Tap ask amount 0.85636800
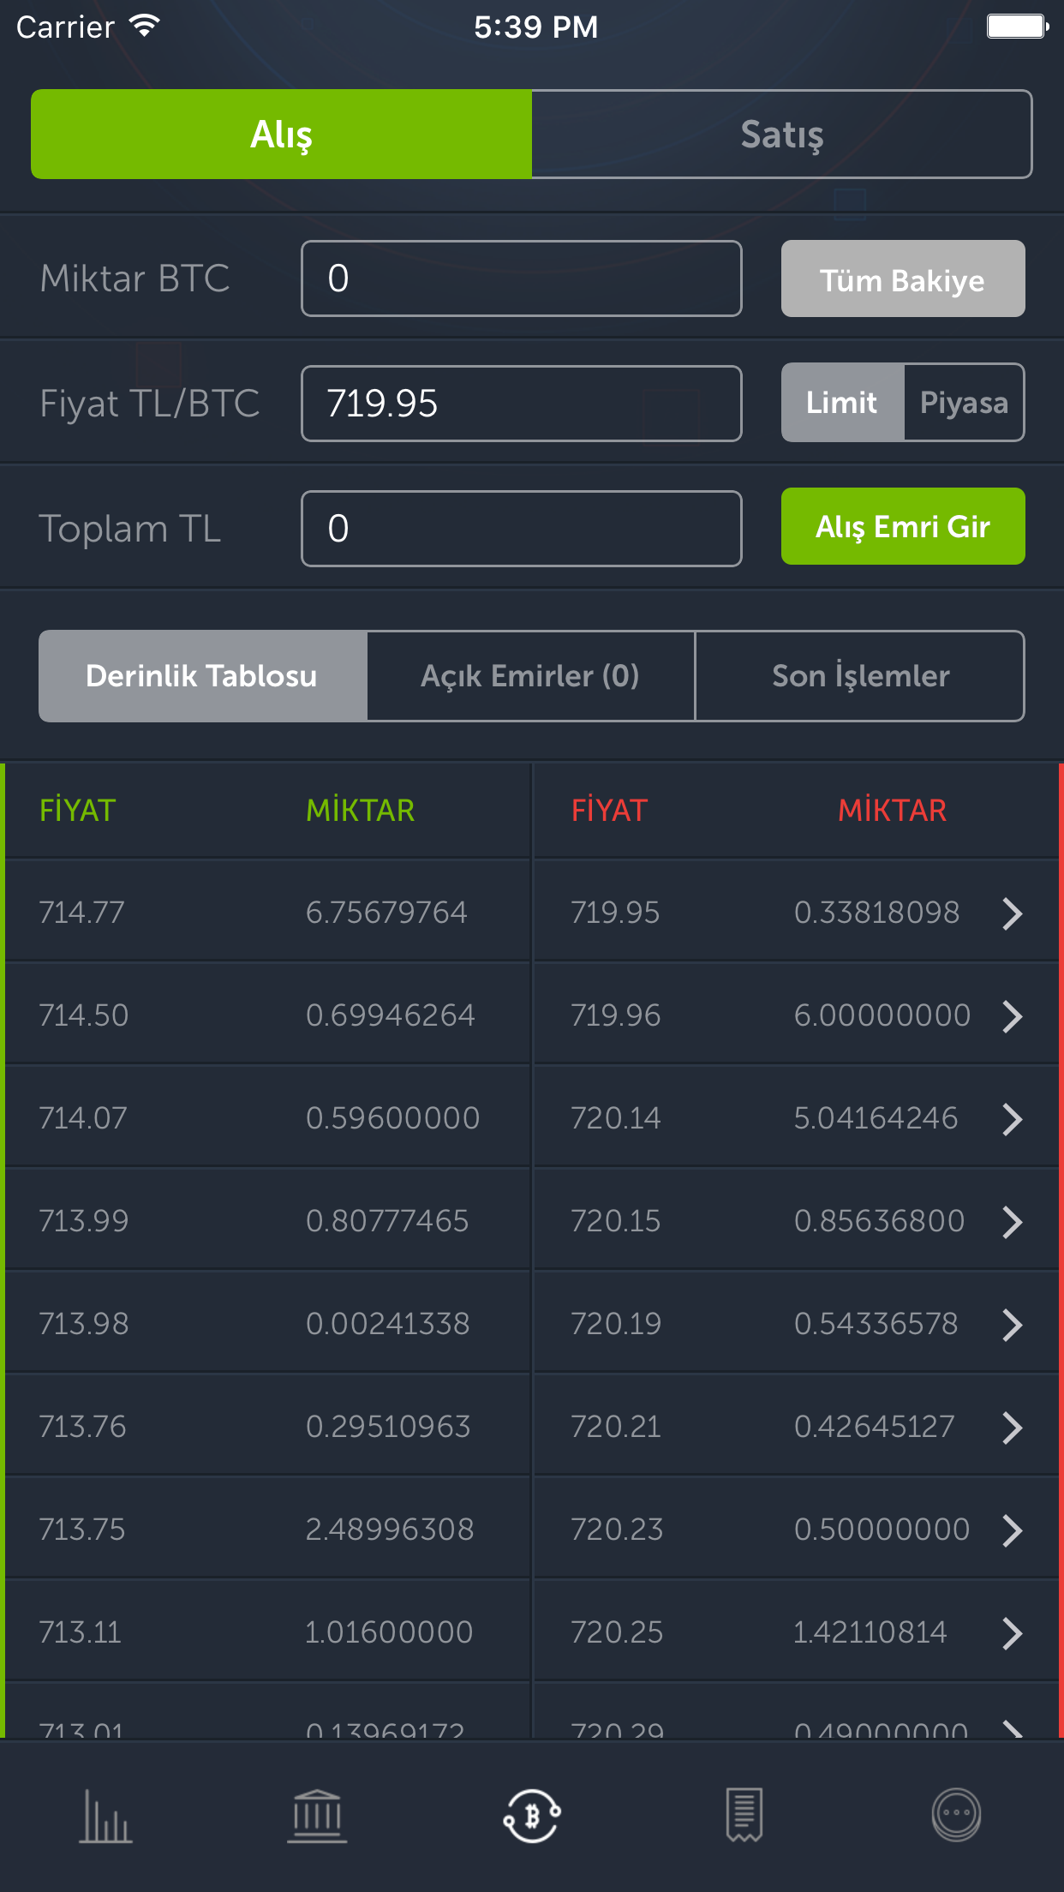The height and width of the screenshot is (1892, 1064). point(879,1221)
